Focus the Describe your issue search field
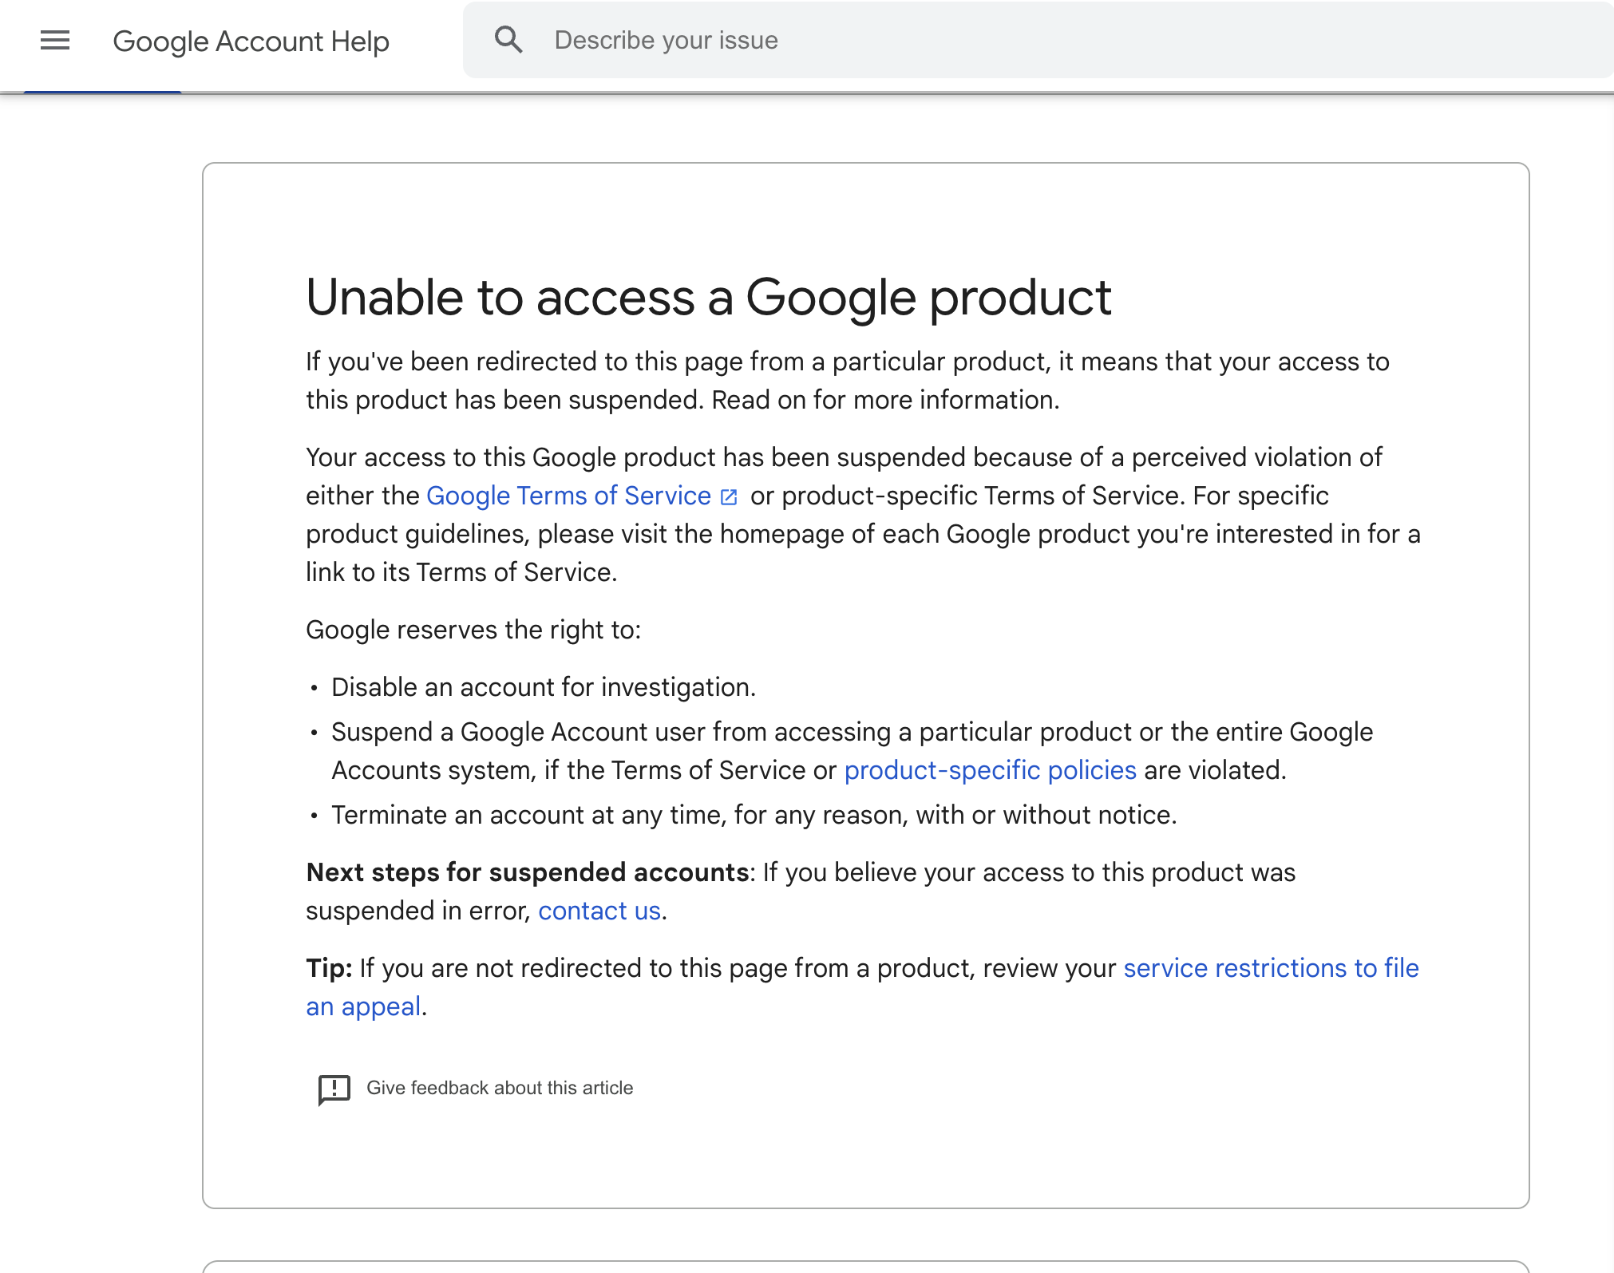The image size is (1614, 1273). tap(1038, 40)
